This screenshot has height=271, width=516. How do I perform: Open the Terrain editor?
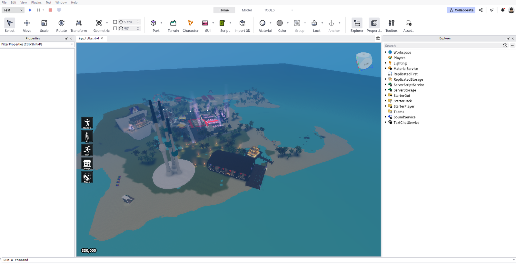pyautogui.click(x=173, y=25)
